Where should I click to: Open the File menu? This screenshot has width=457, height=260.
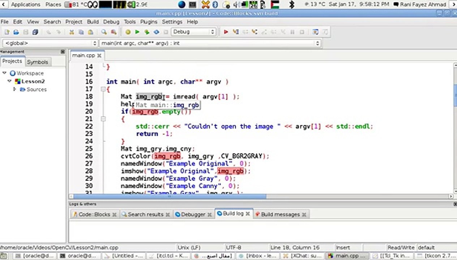[x=4, y=22]
